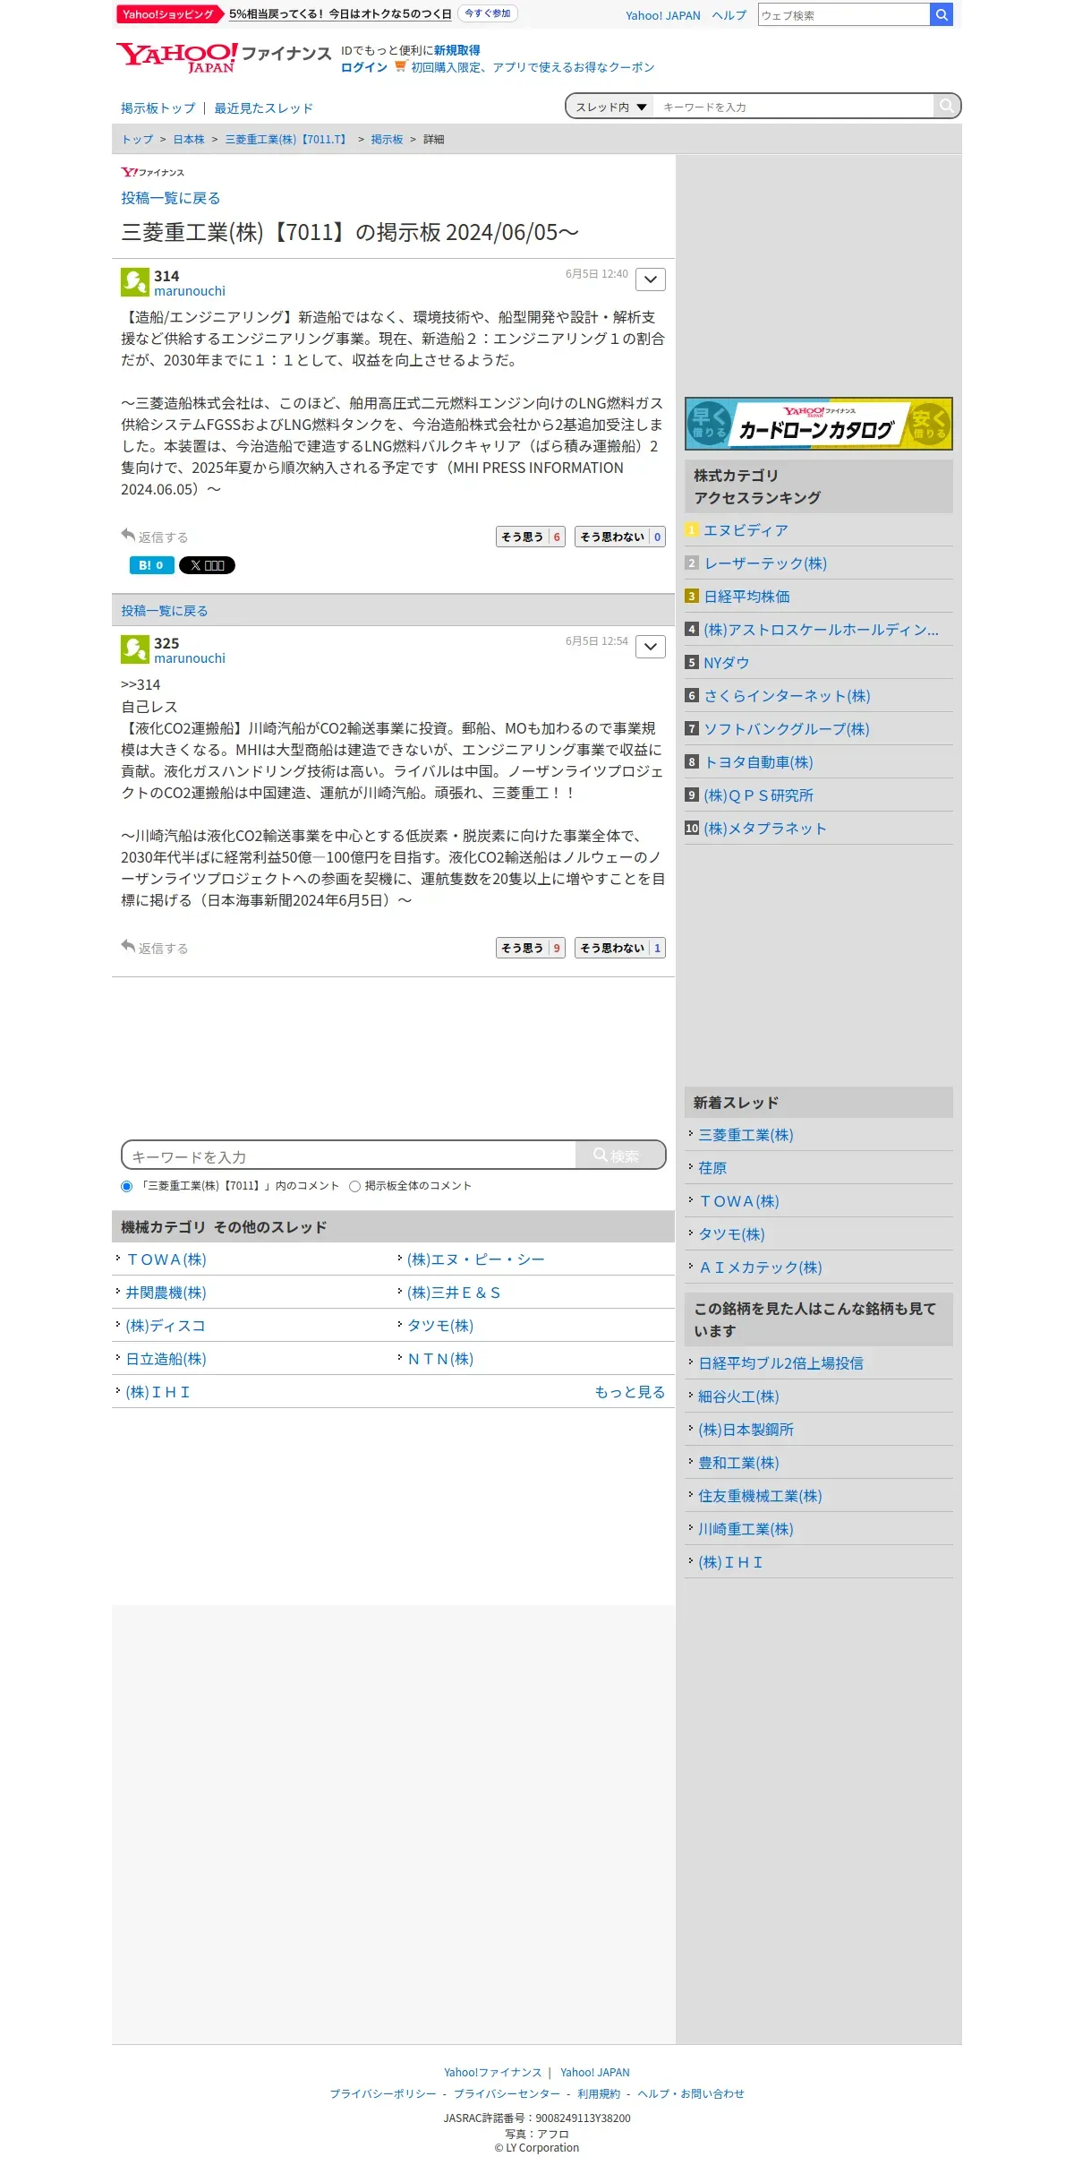The height and width of the screenshot is (2174, 1074).
Task: Open the 掲示板トップ menu link
Action: (158, 108)
